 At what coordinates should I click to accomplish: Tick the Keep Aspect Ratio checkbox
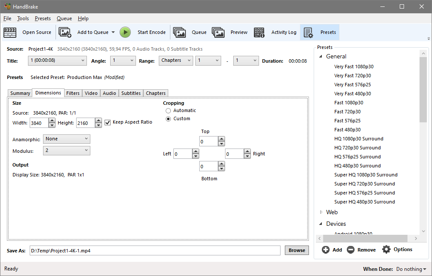click(108, 122)
